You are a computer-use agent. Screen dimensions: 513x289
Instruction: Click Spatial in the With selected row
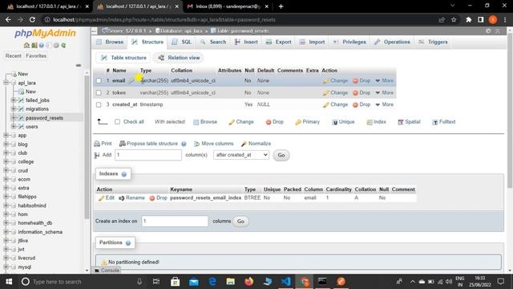(409, 122)
